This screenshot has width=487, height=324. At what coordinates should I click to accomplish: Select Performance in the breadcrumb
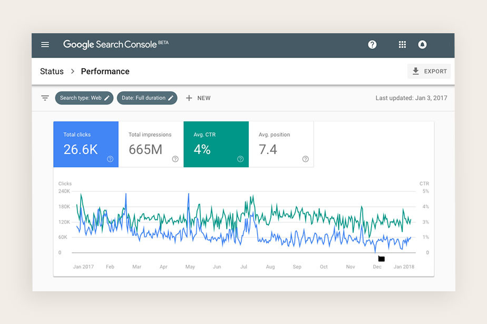(x=105, y=71)
